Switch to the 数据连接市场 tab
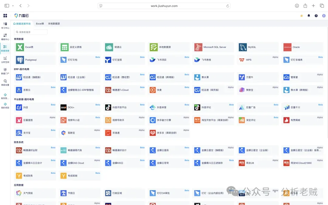Viewport: 328px width, 205px height. tap(22, 24)
